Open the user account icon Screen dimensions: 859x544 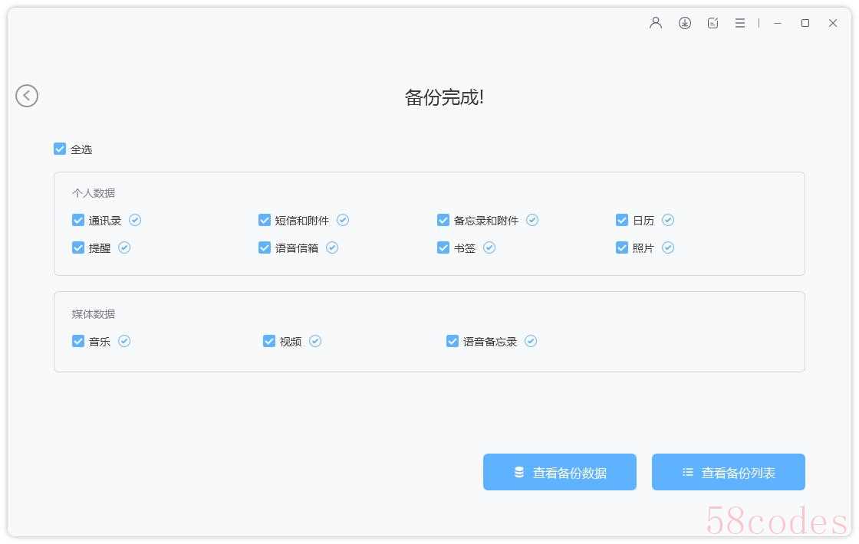[x=656, y=23]
